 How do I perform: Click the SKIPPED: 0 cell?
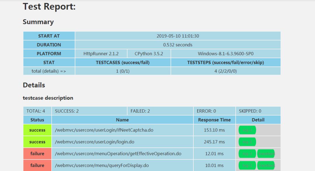coord(258,111)
